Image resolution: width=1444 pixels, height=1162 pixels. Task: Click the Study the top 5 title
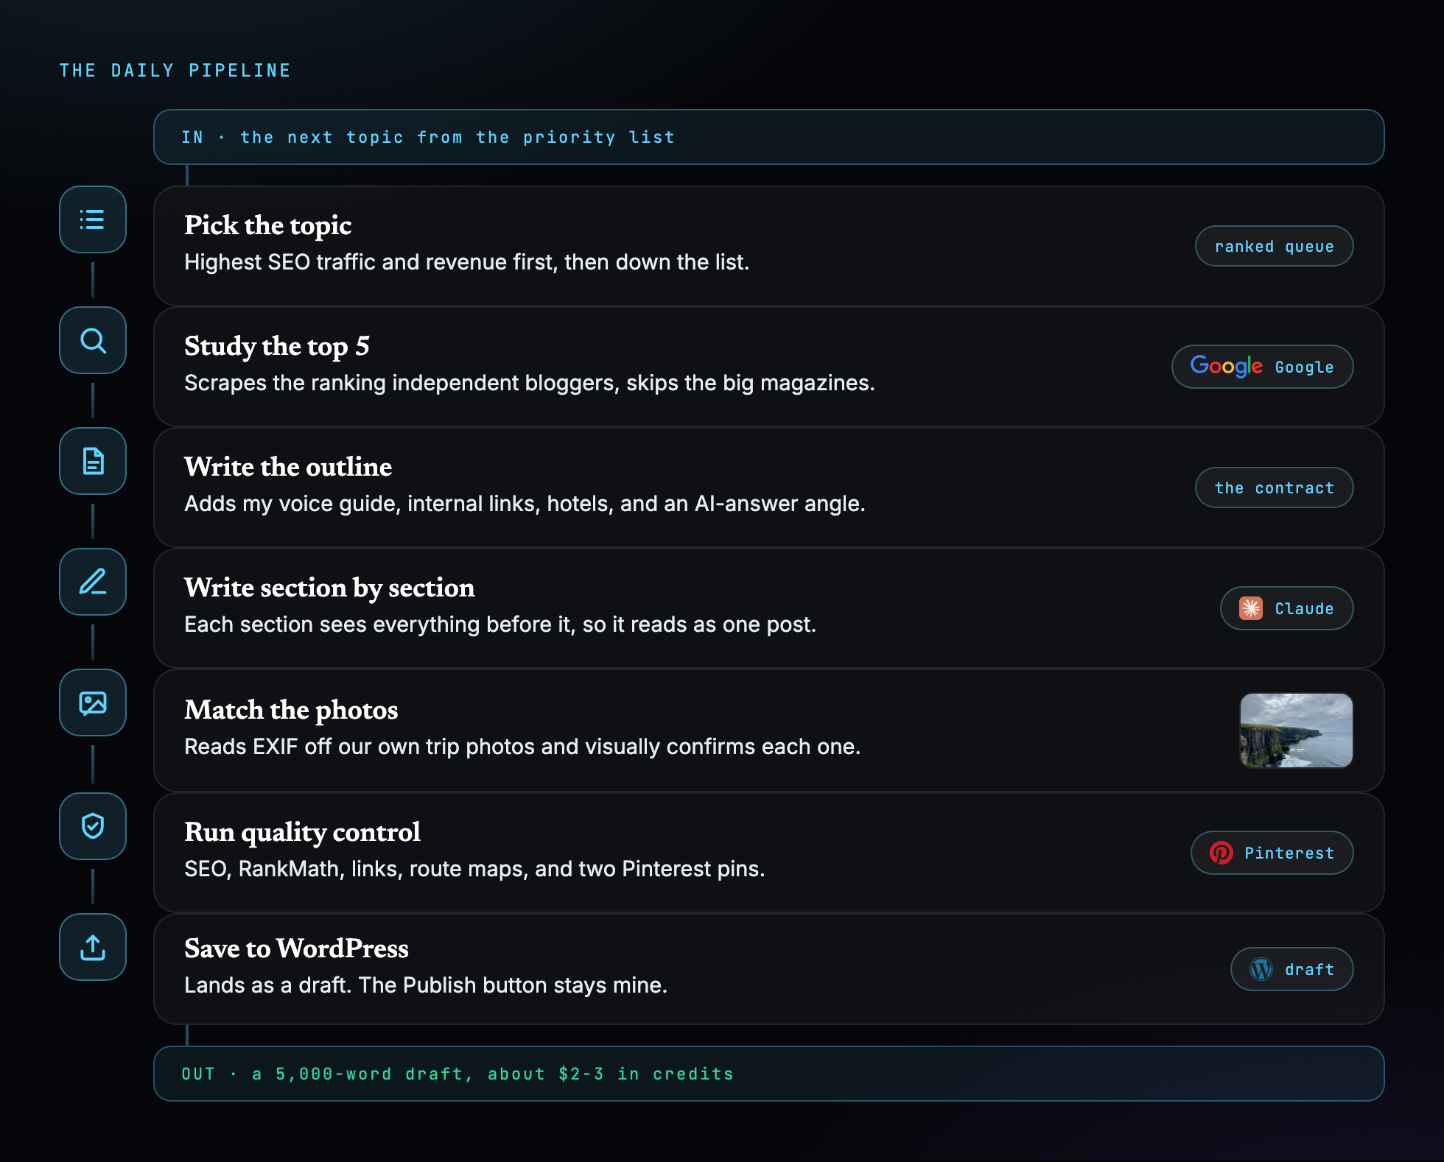click(277, 346)
